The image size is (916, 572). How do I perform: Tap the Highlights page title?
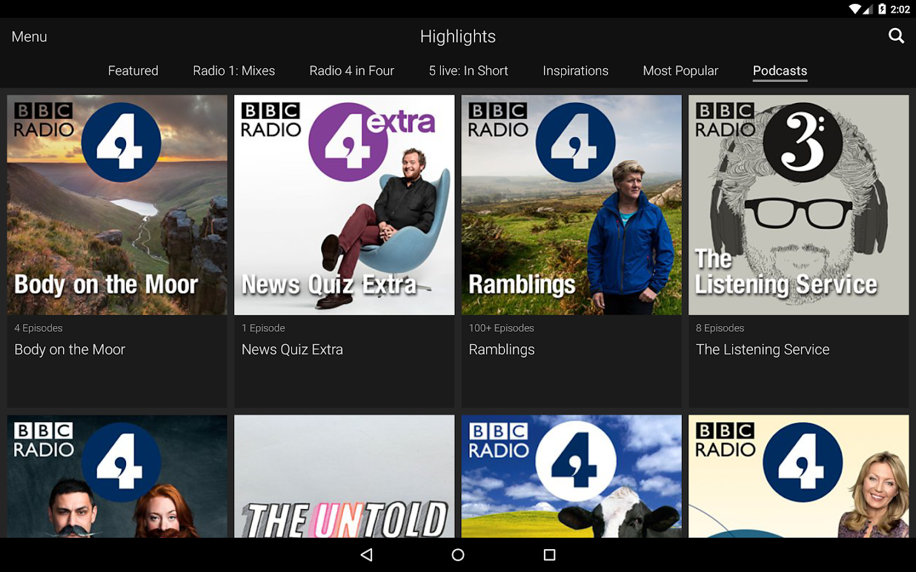pyautogui.click(x=458, y=36)
